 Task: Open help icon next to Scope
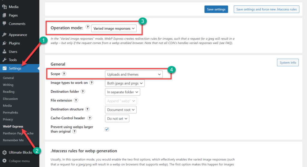pyautogui.click(x=64, y=74)
